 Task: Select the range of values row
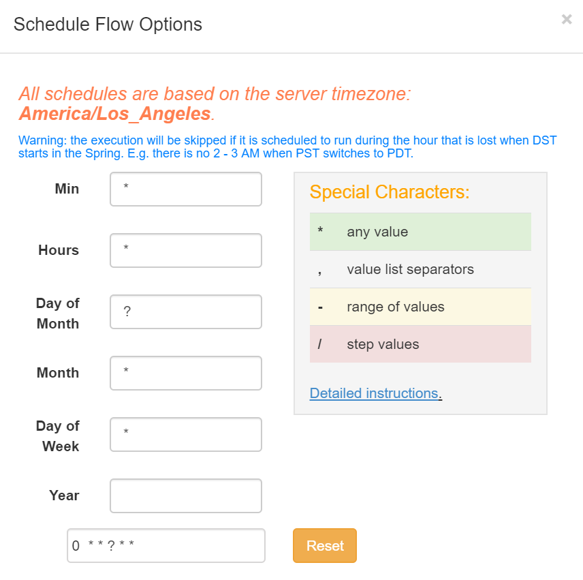[420, 307]
